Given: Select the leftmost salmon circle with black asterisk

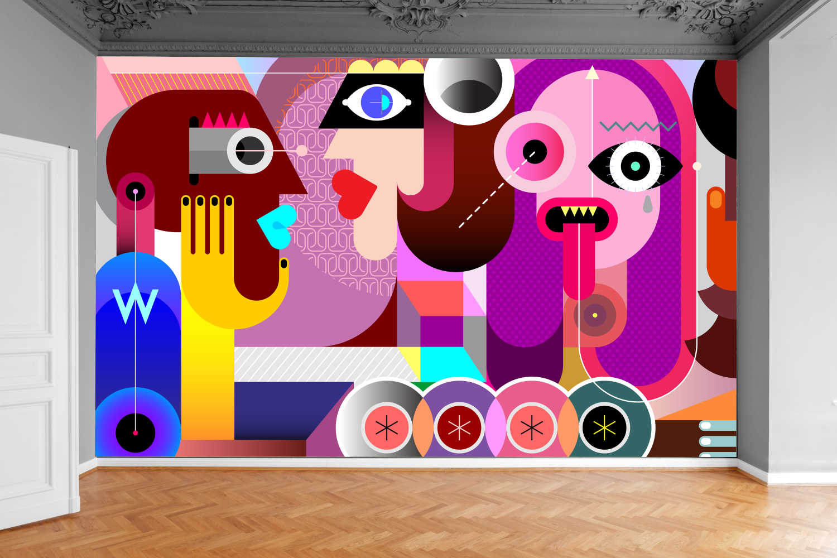Looking at the screenshot, I should pos(386,428).
